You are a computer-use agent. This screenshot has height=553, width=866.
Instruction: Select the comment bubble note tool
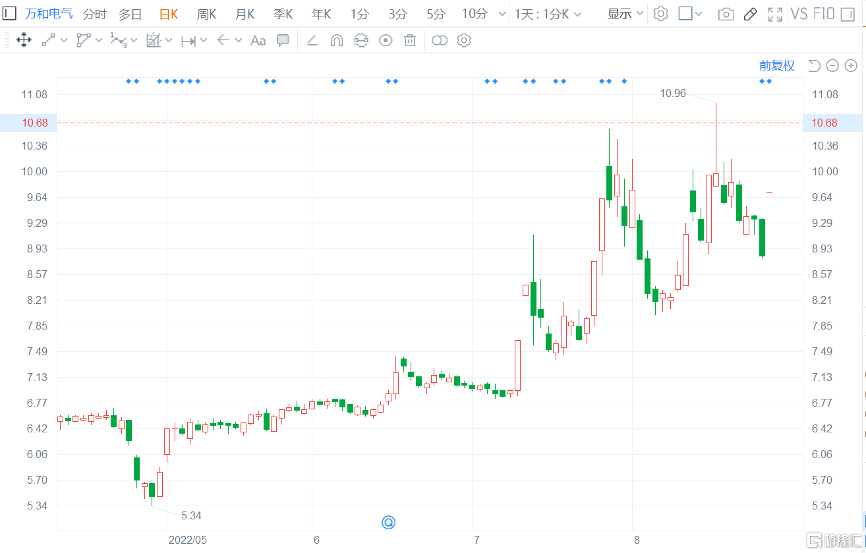283,41
